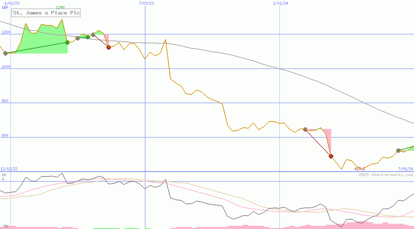Click the 1/02/23 date label
This screenshot has width=414, height=229.
coord(12,3)
